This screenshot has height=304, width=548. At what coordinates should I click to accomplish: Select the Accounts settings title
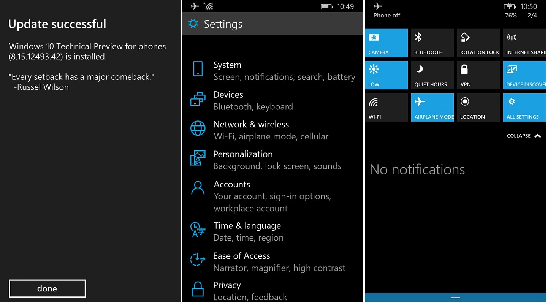pos(232,184)
